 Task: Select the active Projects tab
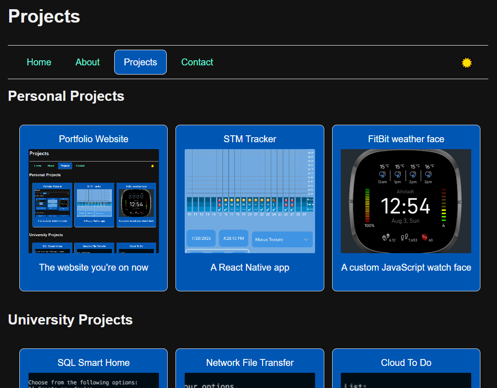pyautogui.click(x=140, y=62)
